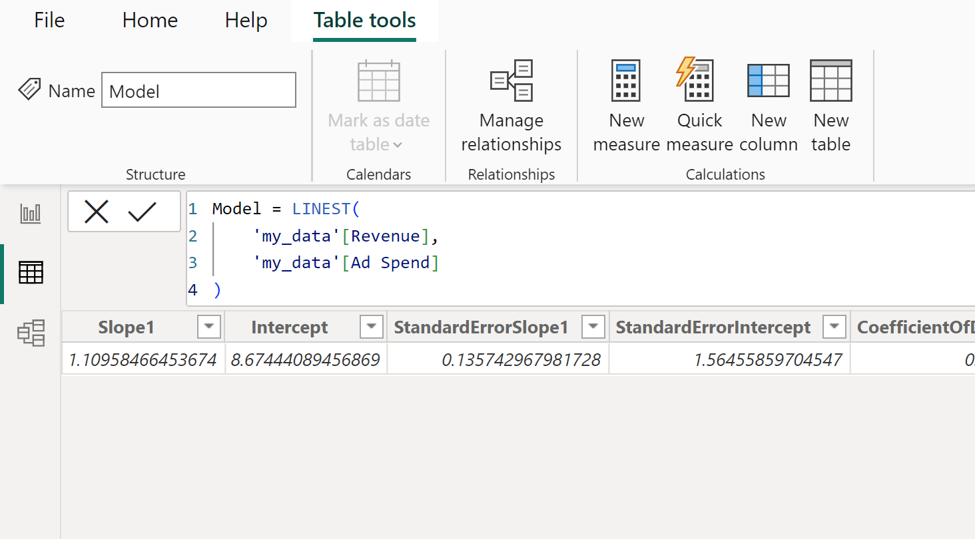975x539 pixels.
Task: Switch to Table view in the sidebar
Action: click(x=31, y=273)
